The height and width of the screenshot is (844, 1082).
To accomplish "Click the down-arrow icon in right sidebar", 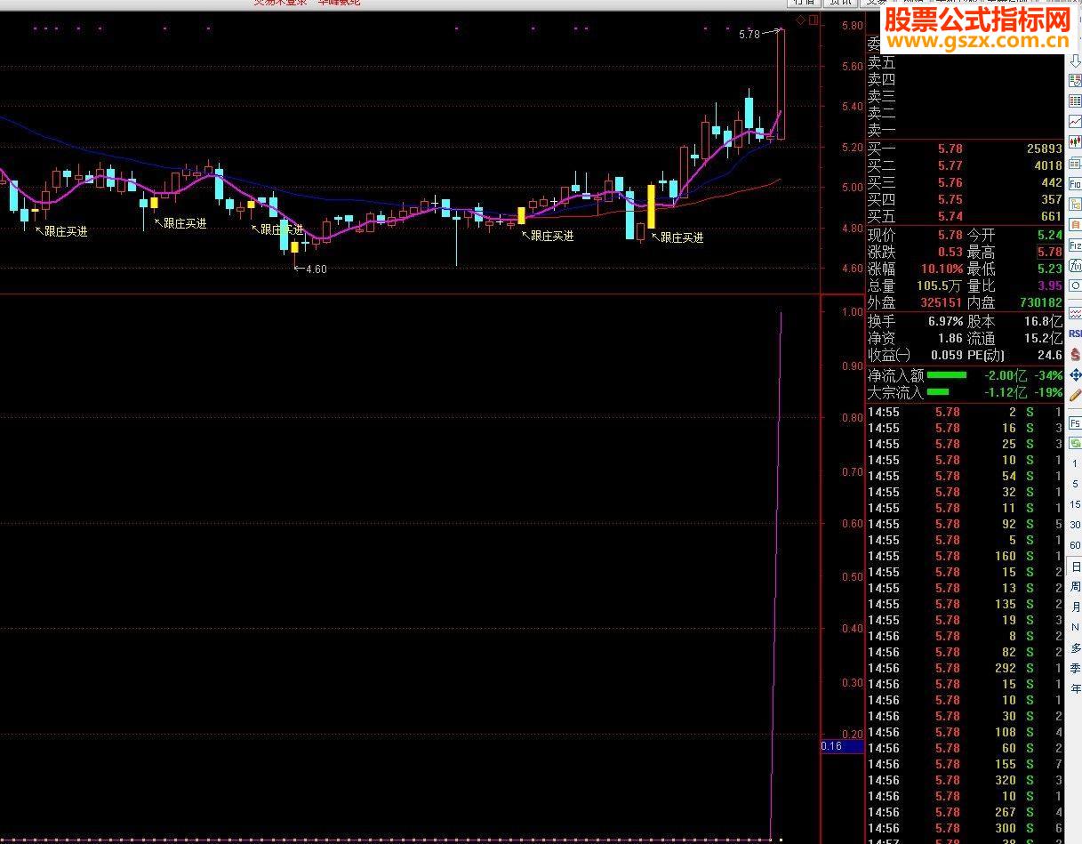I will [x=1075, y=60].
